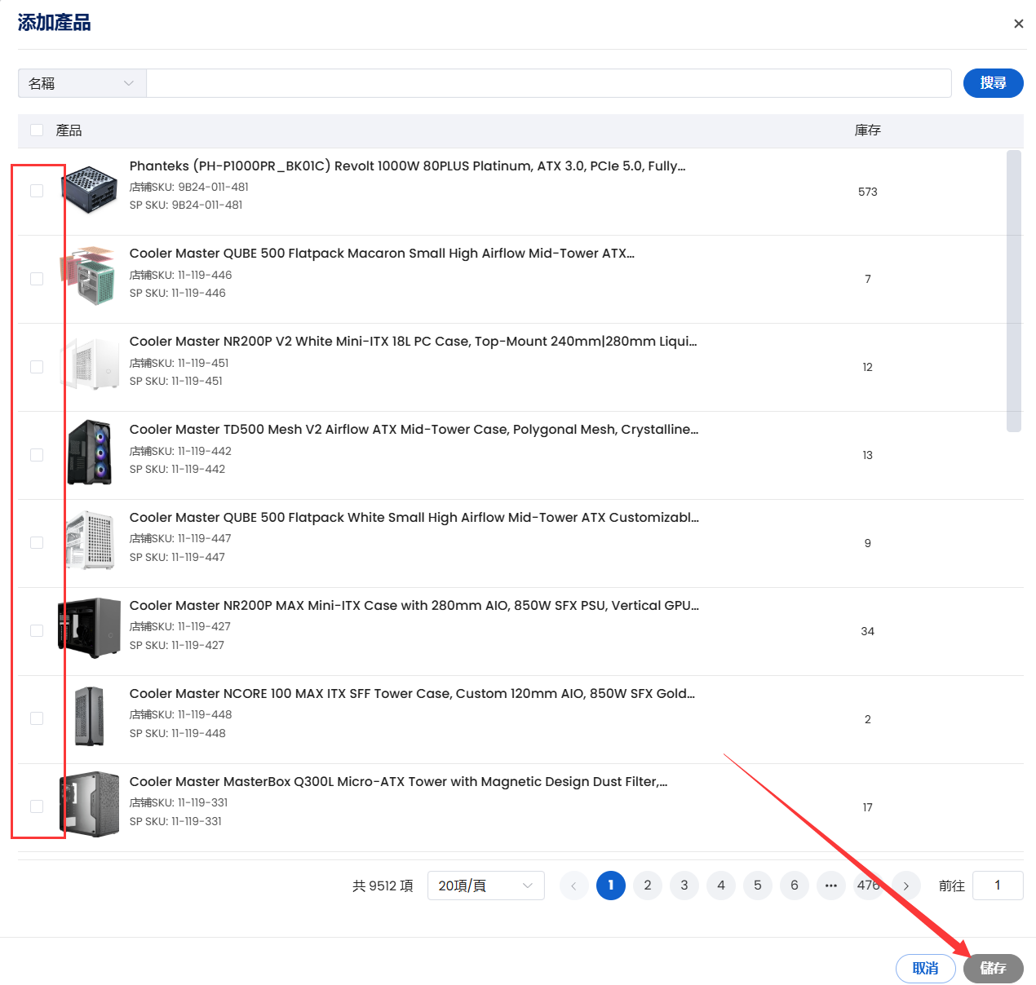Check the QUBE 500 Flatpack Macaron checkbox
This screenshot has height=985, width=1036.
(x=37, y=279)
